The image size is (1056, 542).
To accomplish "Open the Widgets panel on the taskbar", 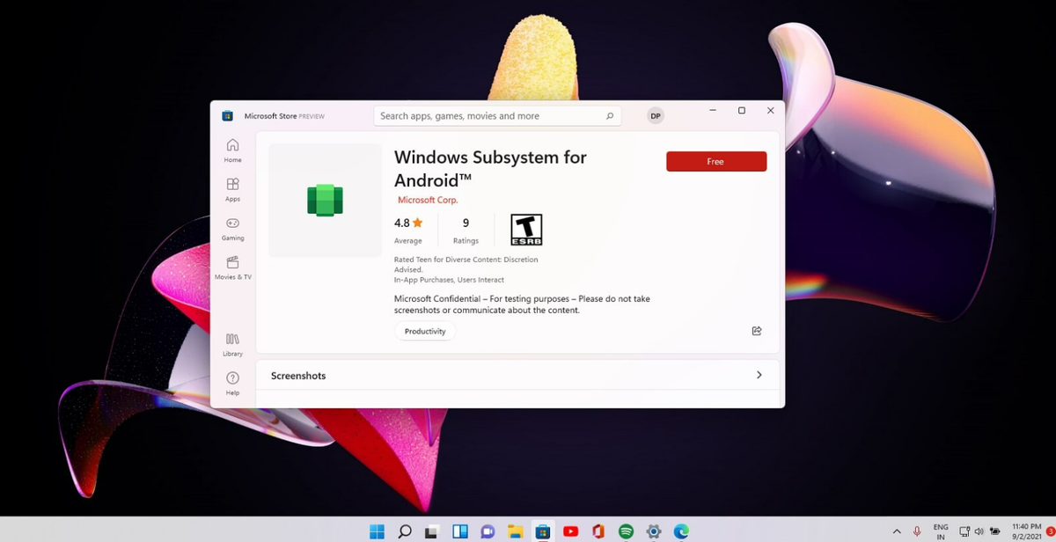I will (x=460, y=531).
